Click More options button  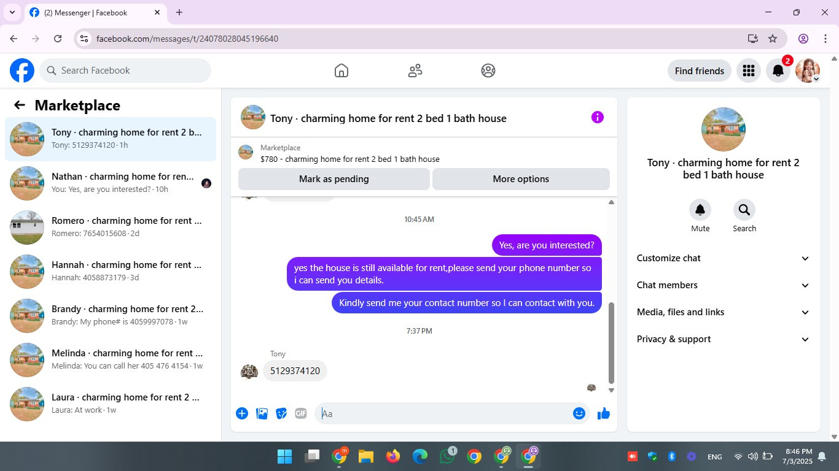(521, 179)
